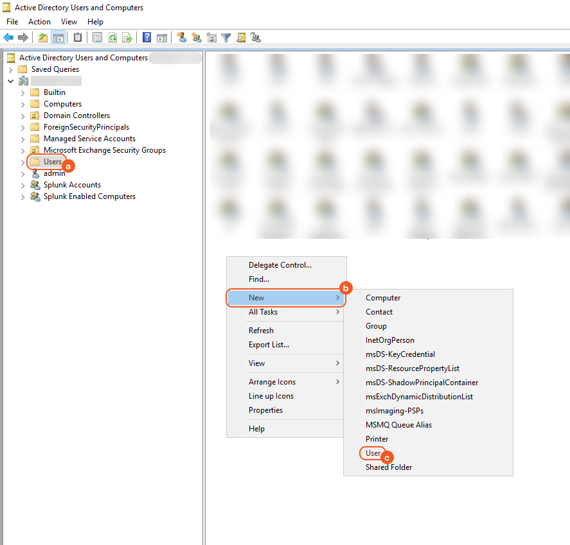Image resolution: width=570 pixels, height=545 pixels.
Task: Open the Action menu in menu bar
Action: pyautogui.click(x=39, y=22)
